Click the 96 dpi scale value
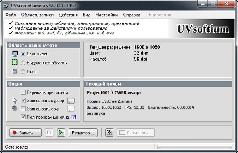The height and width of the screenshot is (153, 238). coord(140,59)
